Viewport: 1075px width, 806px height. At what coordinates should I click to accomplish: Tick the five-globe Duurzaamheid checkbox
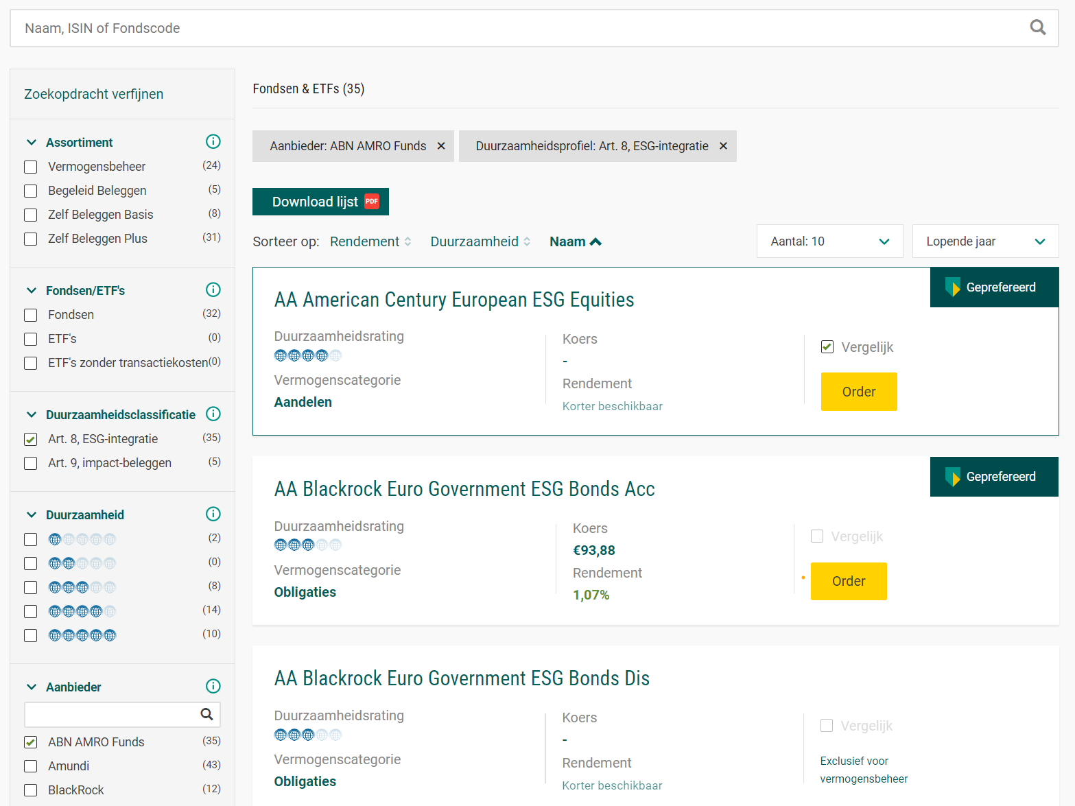tap(30, 635)
